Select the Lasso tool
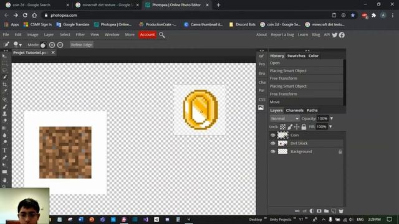Screen dimensions: 399x224 coord(4,70)
